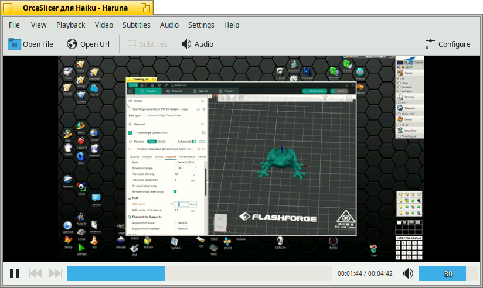Viewport: 483px width, 288px height.
Task: Seek in the video progress bar
Action: (199, 273)
